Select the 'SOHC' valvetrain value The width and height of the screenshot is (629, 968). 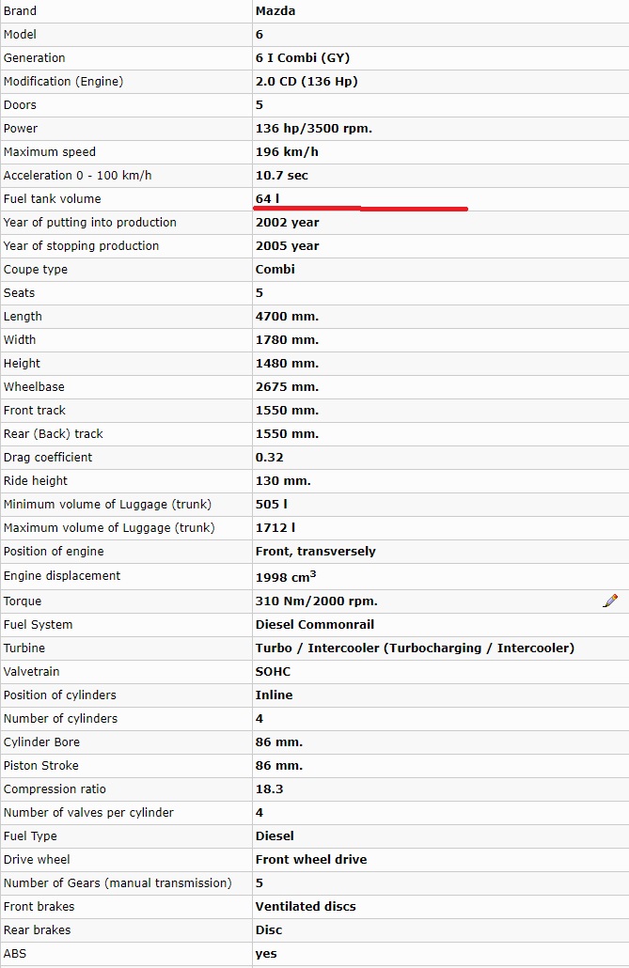[273, 671]
